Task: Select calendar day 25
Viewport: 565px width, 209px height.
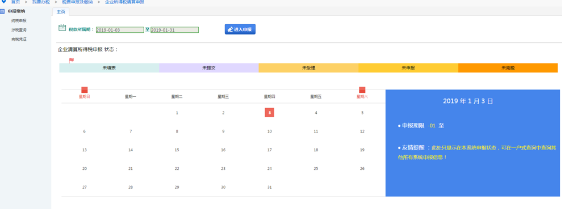Action: (x=316, y=168)
